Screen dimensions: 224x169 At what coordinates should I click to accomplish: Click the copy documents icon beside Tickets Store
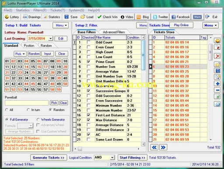[x=217, y=77]
